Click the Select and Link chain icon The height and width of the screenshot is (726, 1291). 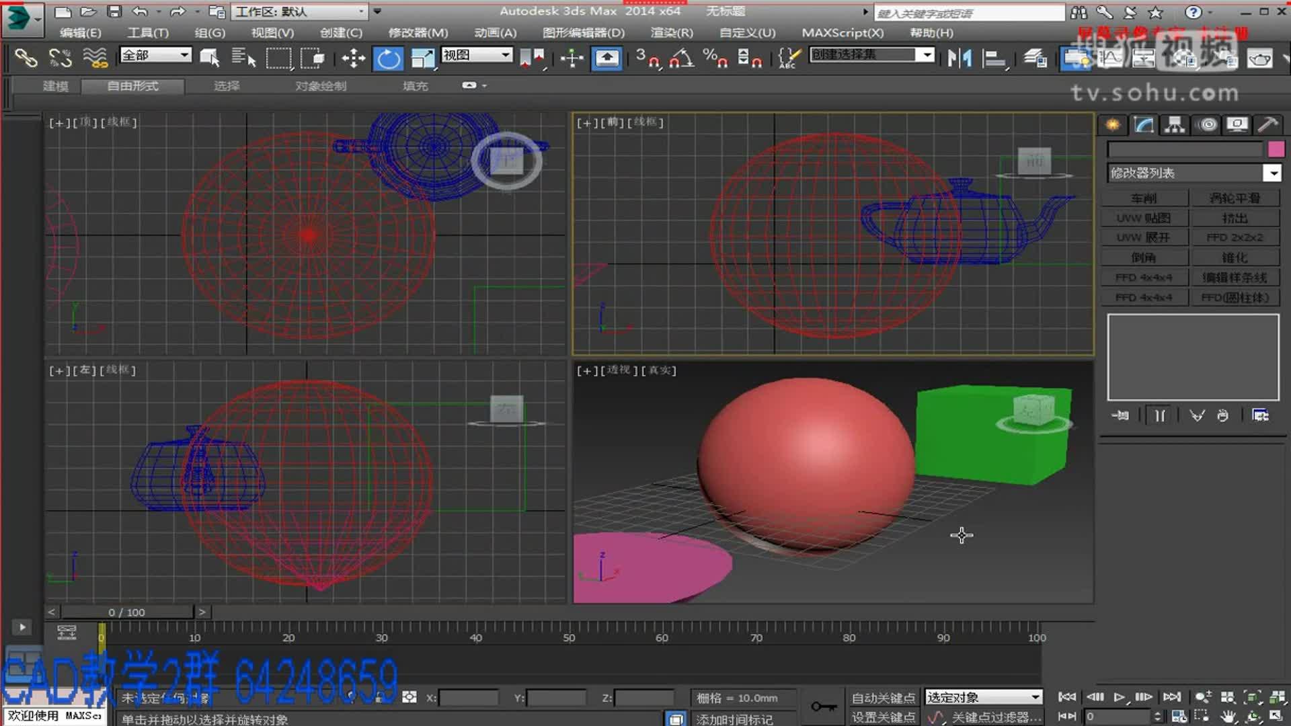tap(26, 58)
